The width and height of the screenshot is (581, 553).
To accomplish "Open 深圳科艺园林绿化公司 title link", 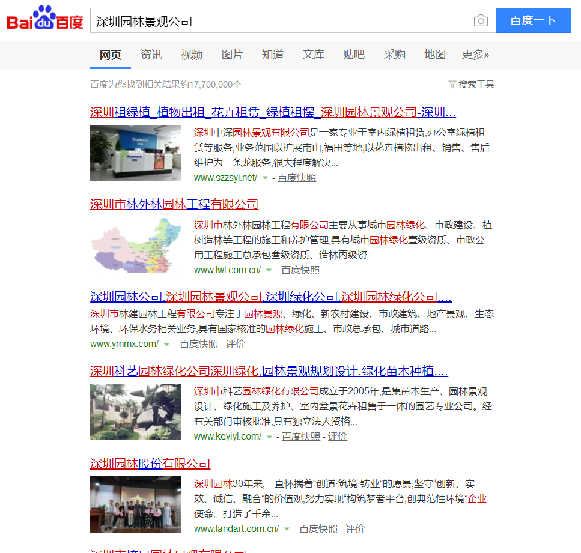I will click(269, 371).
